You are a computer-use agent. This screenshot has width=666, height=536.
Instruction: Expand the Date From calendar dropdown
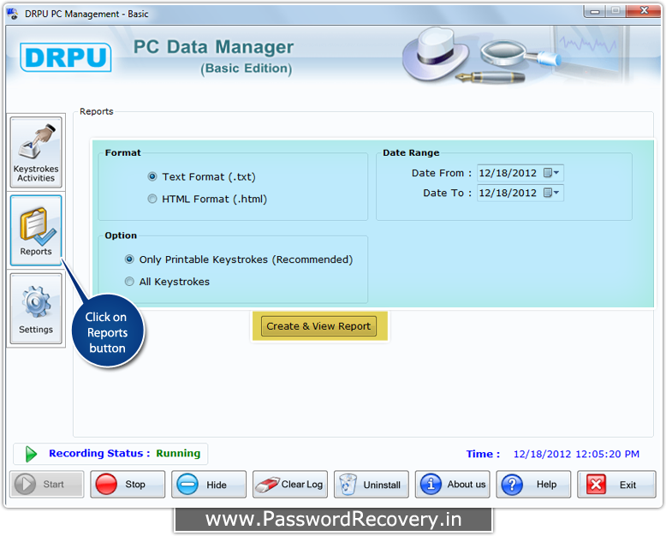(x=552, y=173)
